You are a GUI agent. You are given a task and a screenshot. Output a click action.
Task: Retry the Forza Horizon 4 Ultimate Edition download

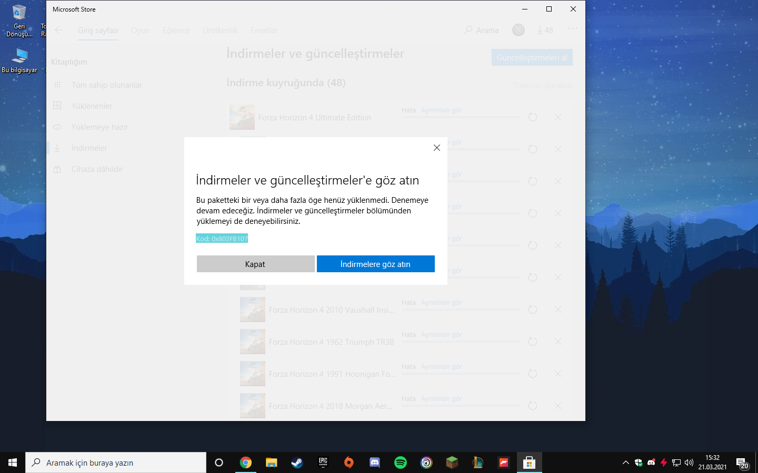(532, 117)
